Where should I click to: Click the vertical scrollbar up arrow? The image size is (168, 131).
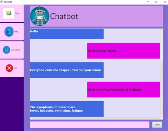[161, 30]
